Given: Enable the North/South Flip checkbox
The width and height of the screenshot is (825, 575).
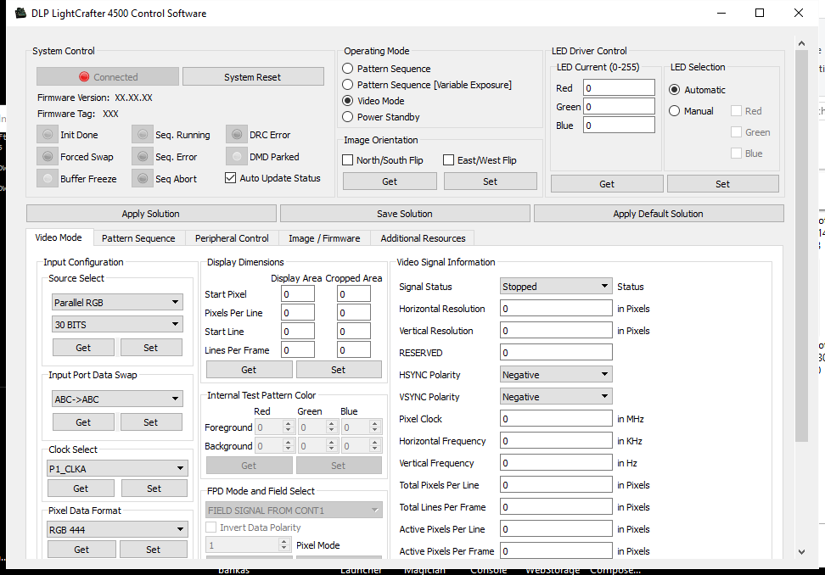Looking at the screenshot, I should pyautogui.click(x=348, y=159).
